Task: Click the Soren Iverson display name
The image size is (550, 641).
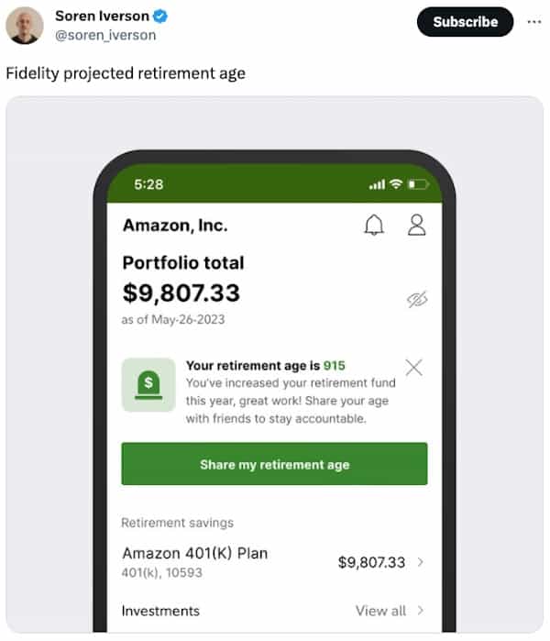Action: tap(101, 17)
